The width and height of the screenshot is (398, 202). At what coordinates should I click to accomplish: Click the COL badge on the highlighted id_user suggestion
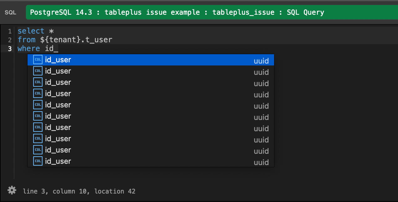(38, 60)
